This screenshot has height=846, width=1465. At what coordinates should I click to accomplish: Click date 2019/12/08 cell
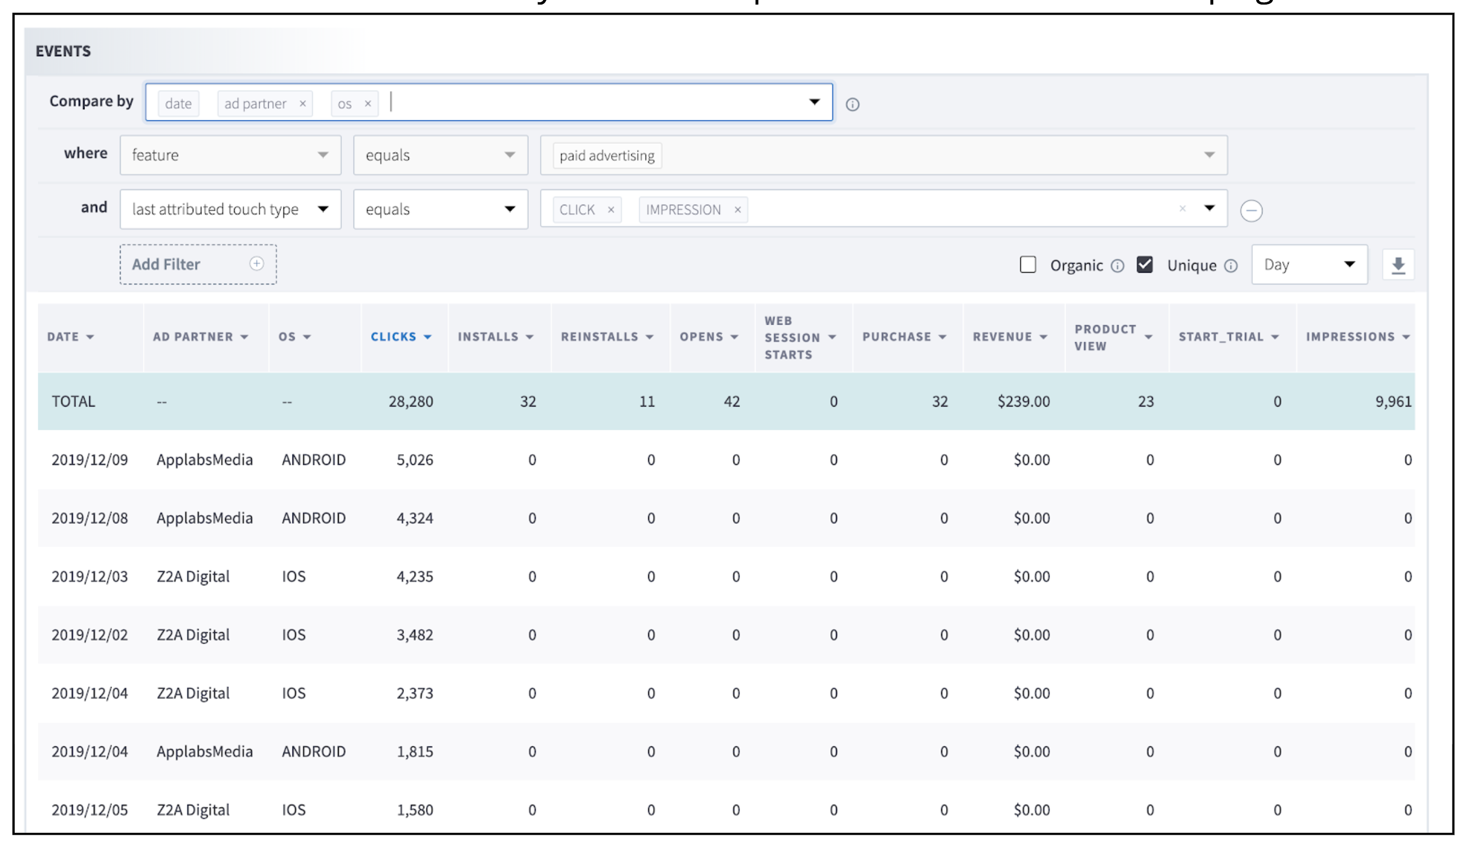pos(89,519)
